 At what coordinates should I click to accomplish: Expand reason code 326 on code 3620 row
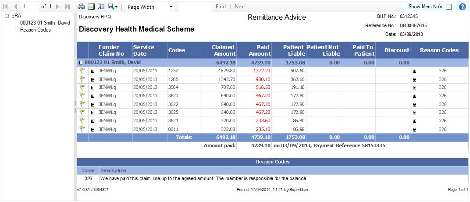[x=414, y=96]
